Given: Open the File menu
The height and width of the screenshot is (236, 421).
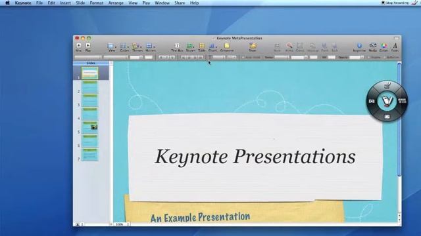Looking at the screenshot, I should point(39,3).
